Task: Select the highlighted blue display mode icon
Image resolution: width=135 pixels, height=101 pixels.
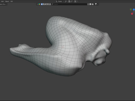Action: click(42, 4)
